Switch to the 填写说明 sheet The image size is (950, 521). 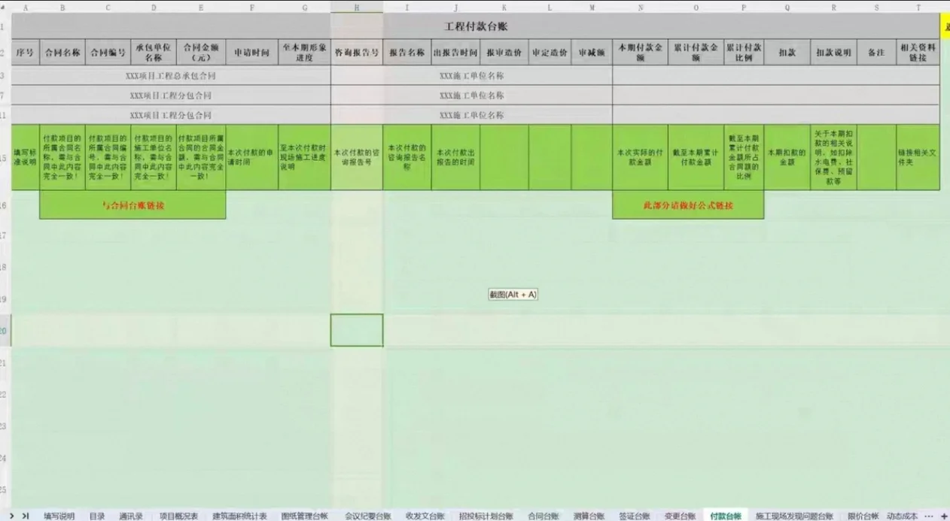[59, 516]
